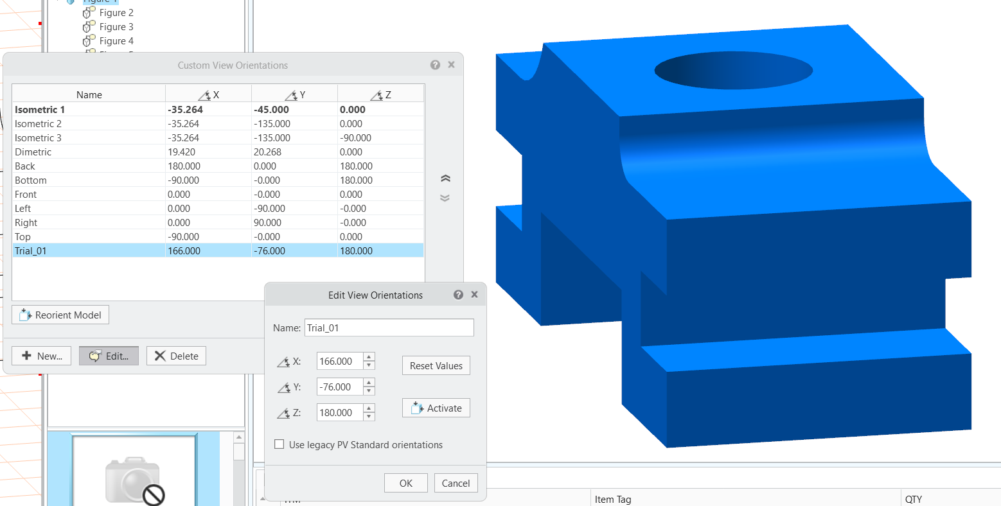Click the up stepper arrow on the X value
Screen dimensions: 1001x506
pos(368,358)
